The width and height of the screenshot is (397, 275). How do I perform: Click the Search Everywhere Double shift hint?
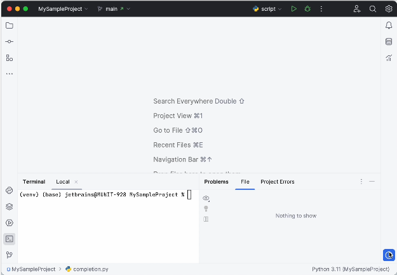(199, 101)
